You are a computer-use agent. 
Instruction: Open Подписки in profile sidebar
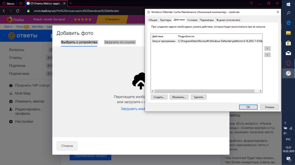click(17, 66)
